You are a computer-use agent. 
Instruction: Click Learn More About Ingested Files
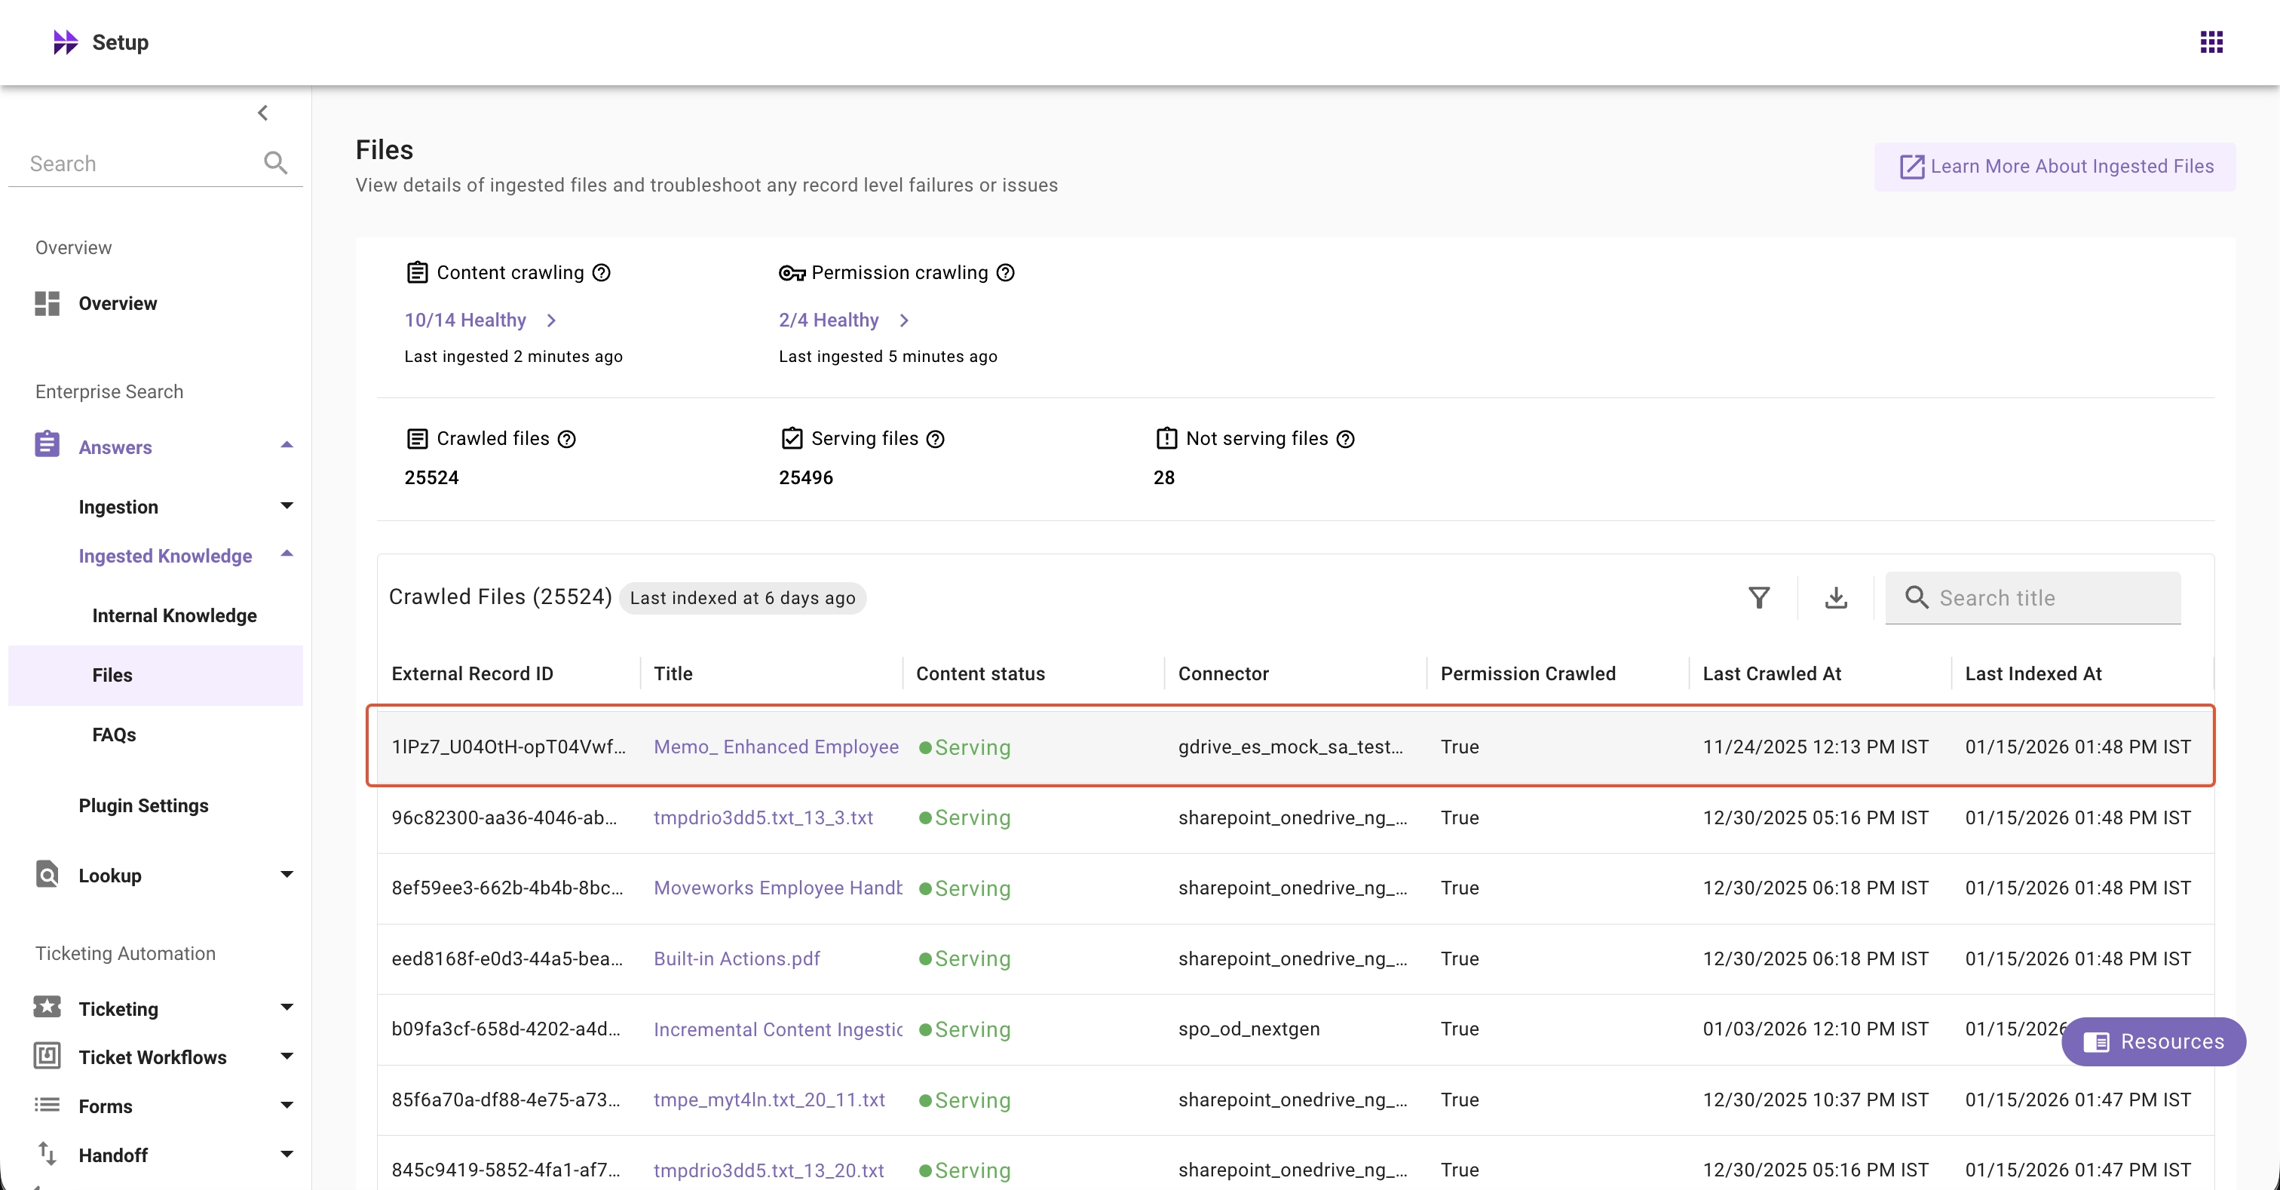point(2055,167)
